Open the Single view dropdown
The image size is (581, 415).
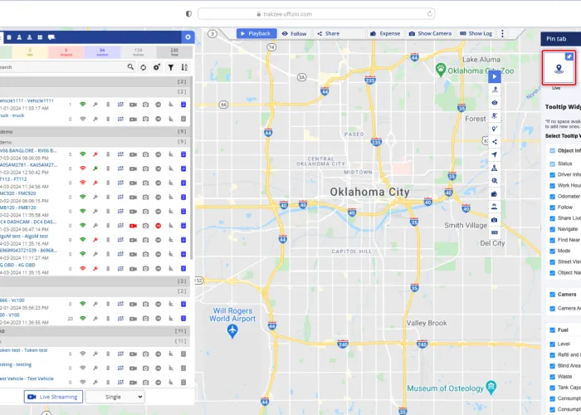coord(115,397)
